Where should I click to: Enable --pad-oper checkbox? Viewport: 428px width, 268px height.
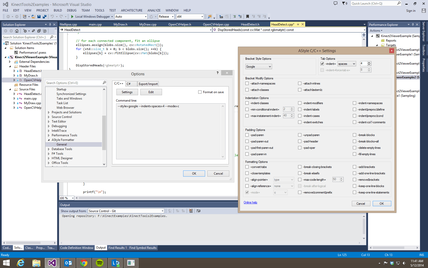pos(300,148)
